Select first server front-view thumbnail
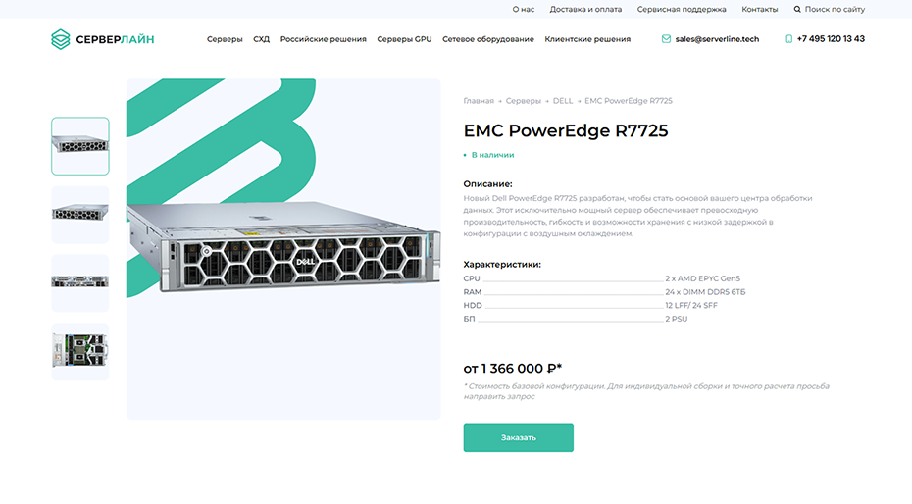The height and width of the screenshot is (504, 912). [80, 146]
